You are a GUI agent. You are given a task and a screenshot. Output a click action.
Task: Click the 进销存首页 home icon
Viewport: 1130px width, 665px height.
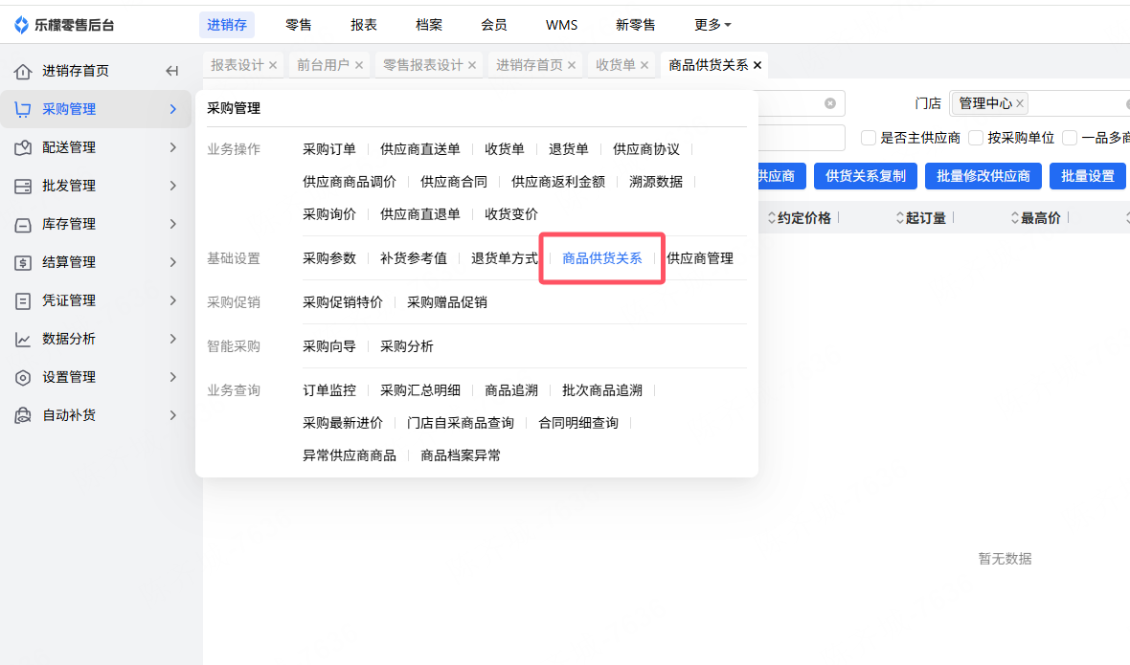[x=23, y=71]
